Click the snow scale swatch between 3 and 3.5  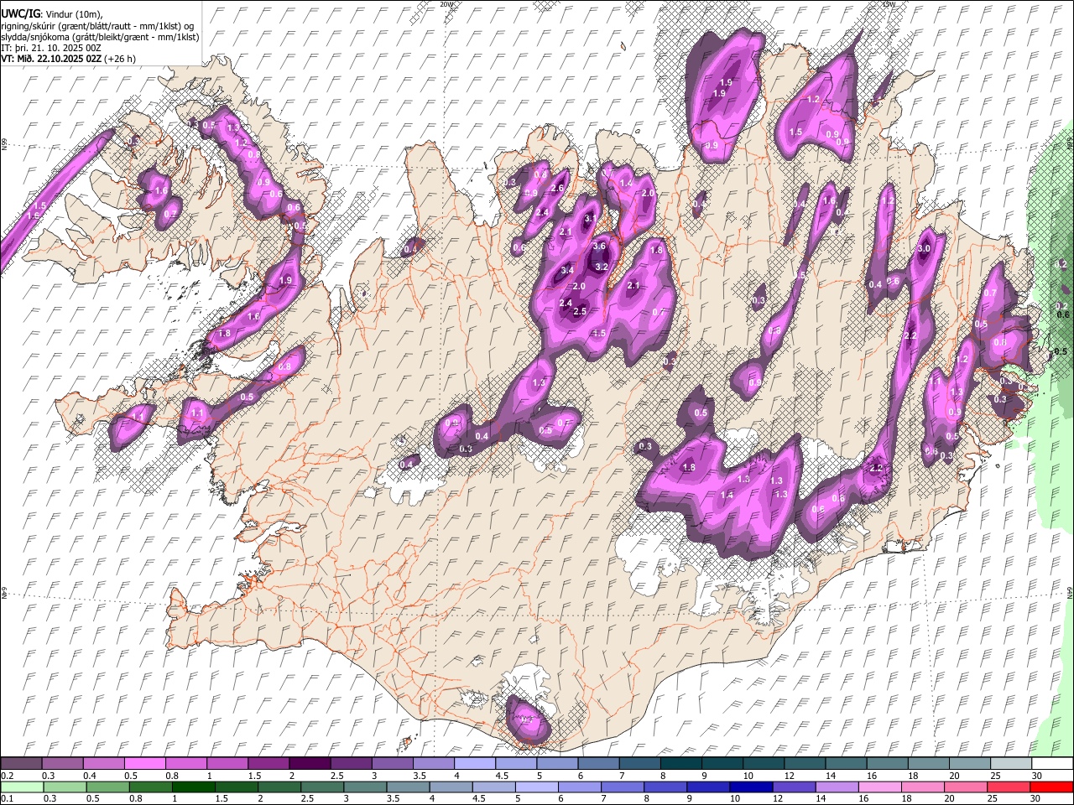coord(393,764)
